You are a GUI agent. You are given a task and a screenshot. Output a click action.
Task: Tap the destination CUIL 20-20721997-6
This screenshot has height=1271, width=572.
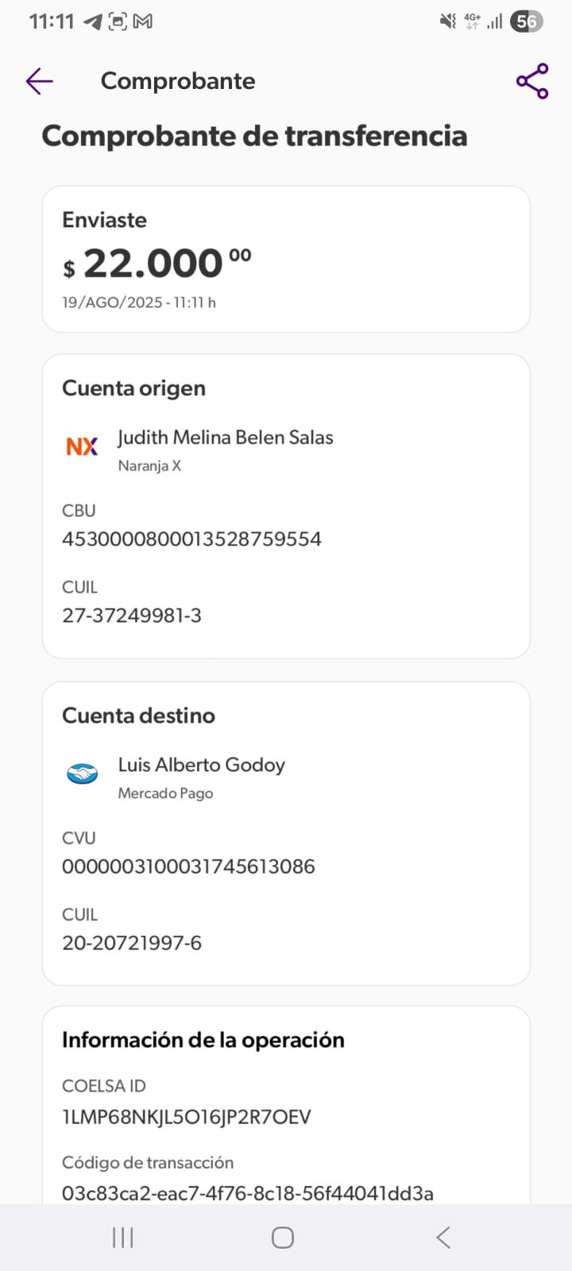coord(132,943)
